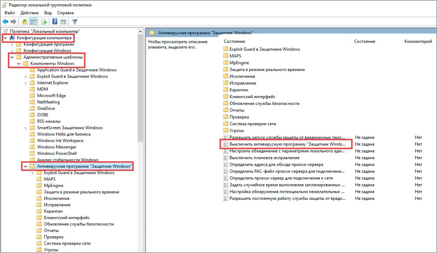
Task: Collapse the Антивирусная программа "Защитник Windows" node
Action: pyautogui.click(x=25, y=166)
